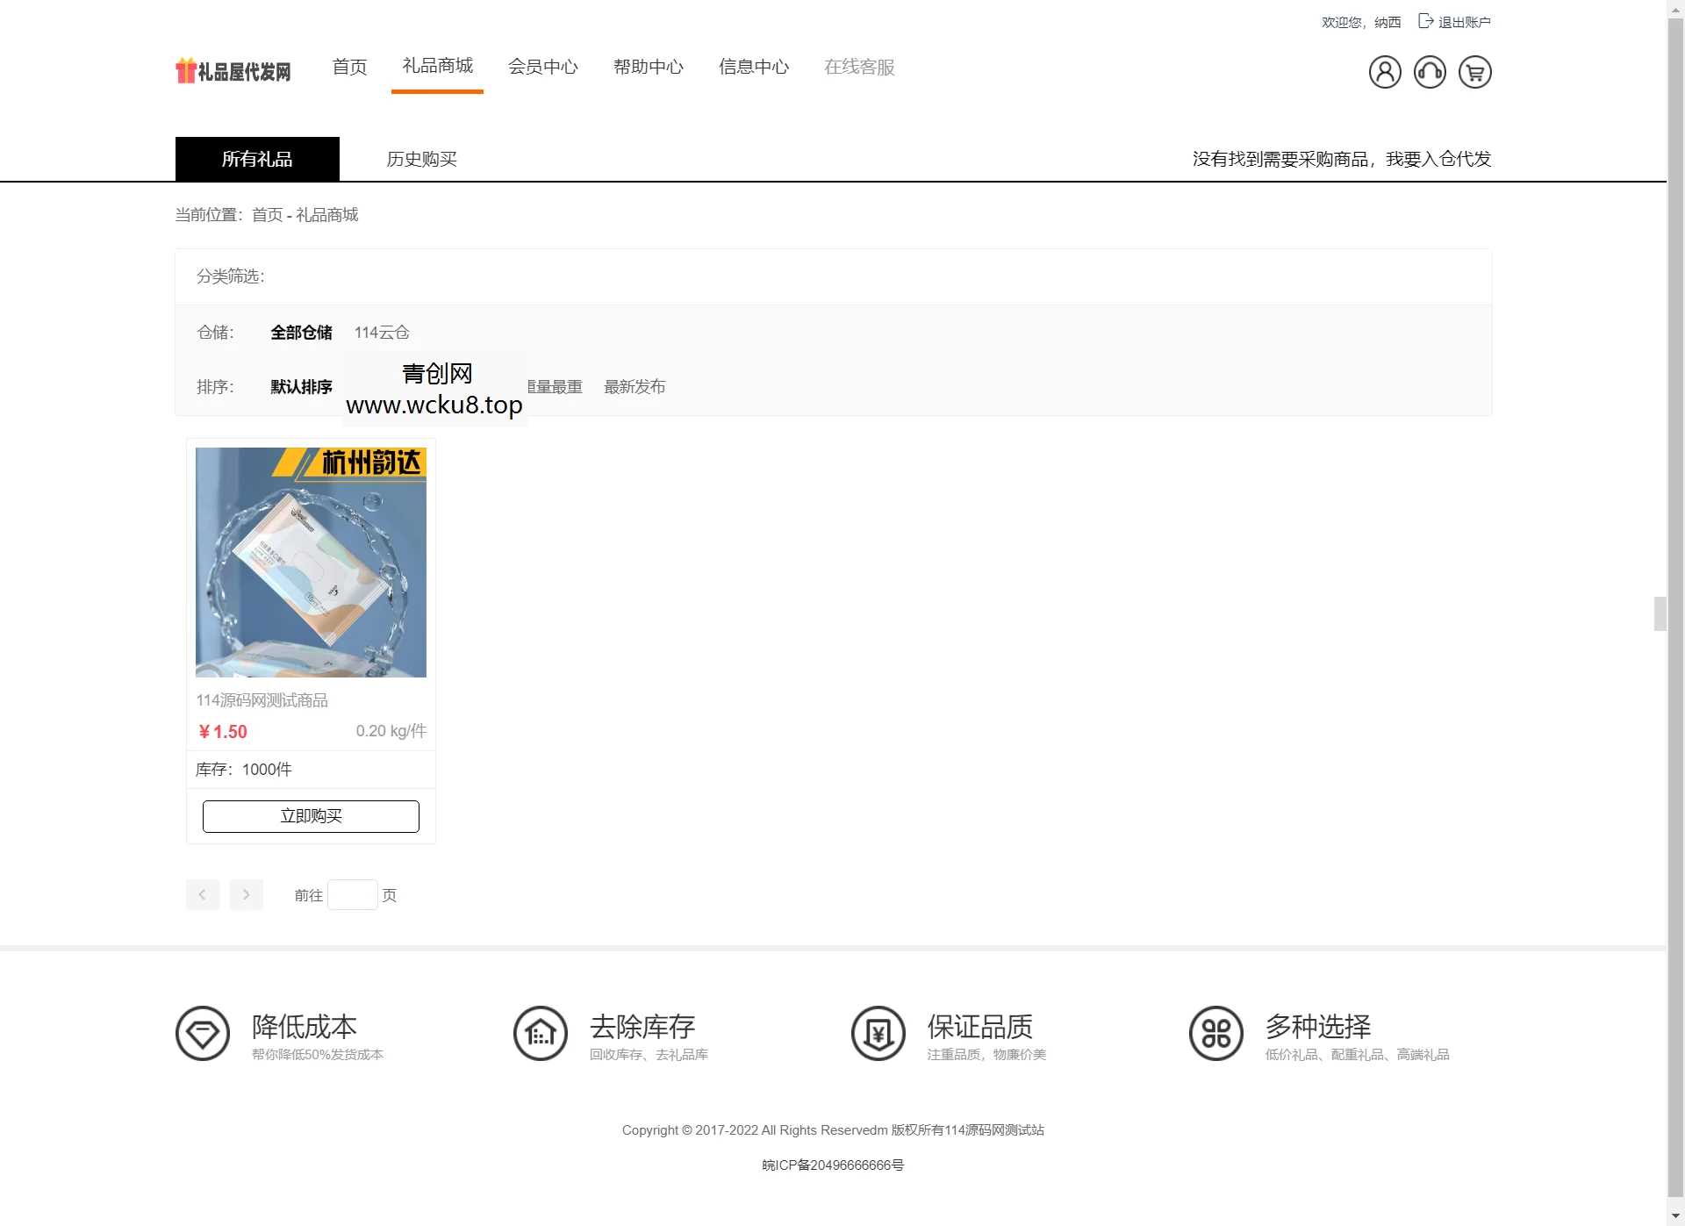
Task: Open the shopping cart icon
Action: 1474,72
